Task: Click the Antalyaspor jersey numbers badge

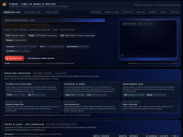Action: click(x=137, y=24)
